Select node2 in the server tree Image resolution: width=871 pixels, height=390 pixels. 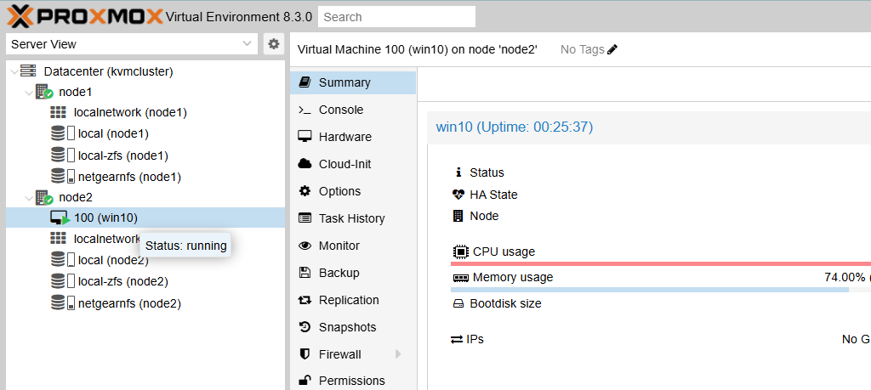pos(76,197)
